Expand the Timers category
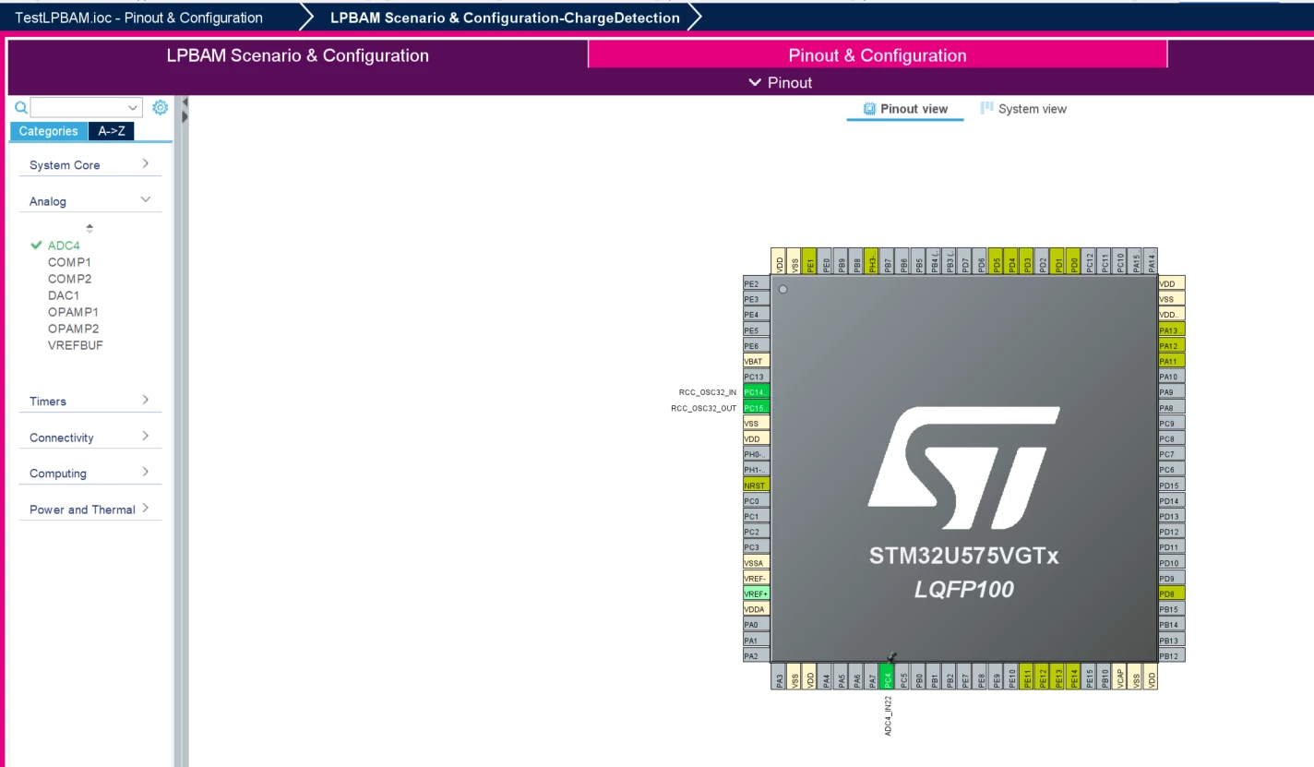 90,401
